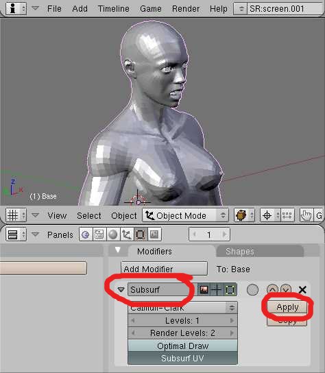Click the hand manipulator icon

306,215
